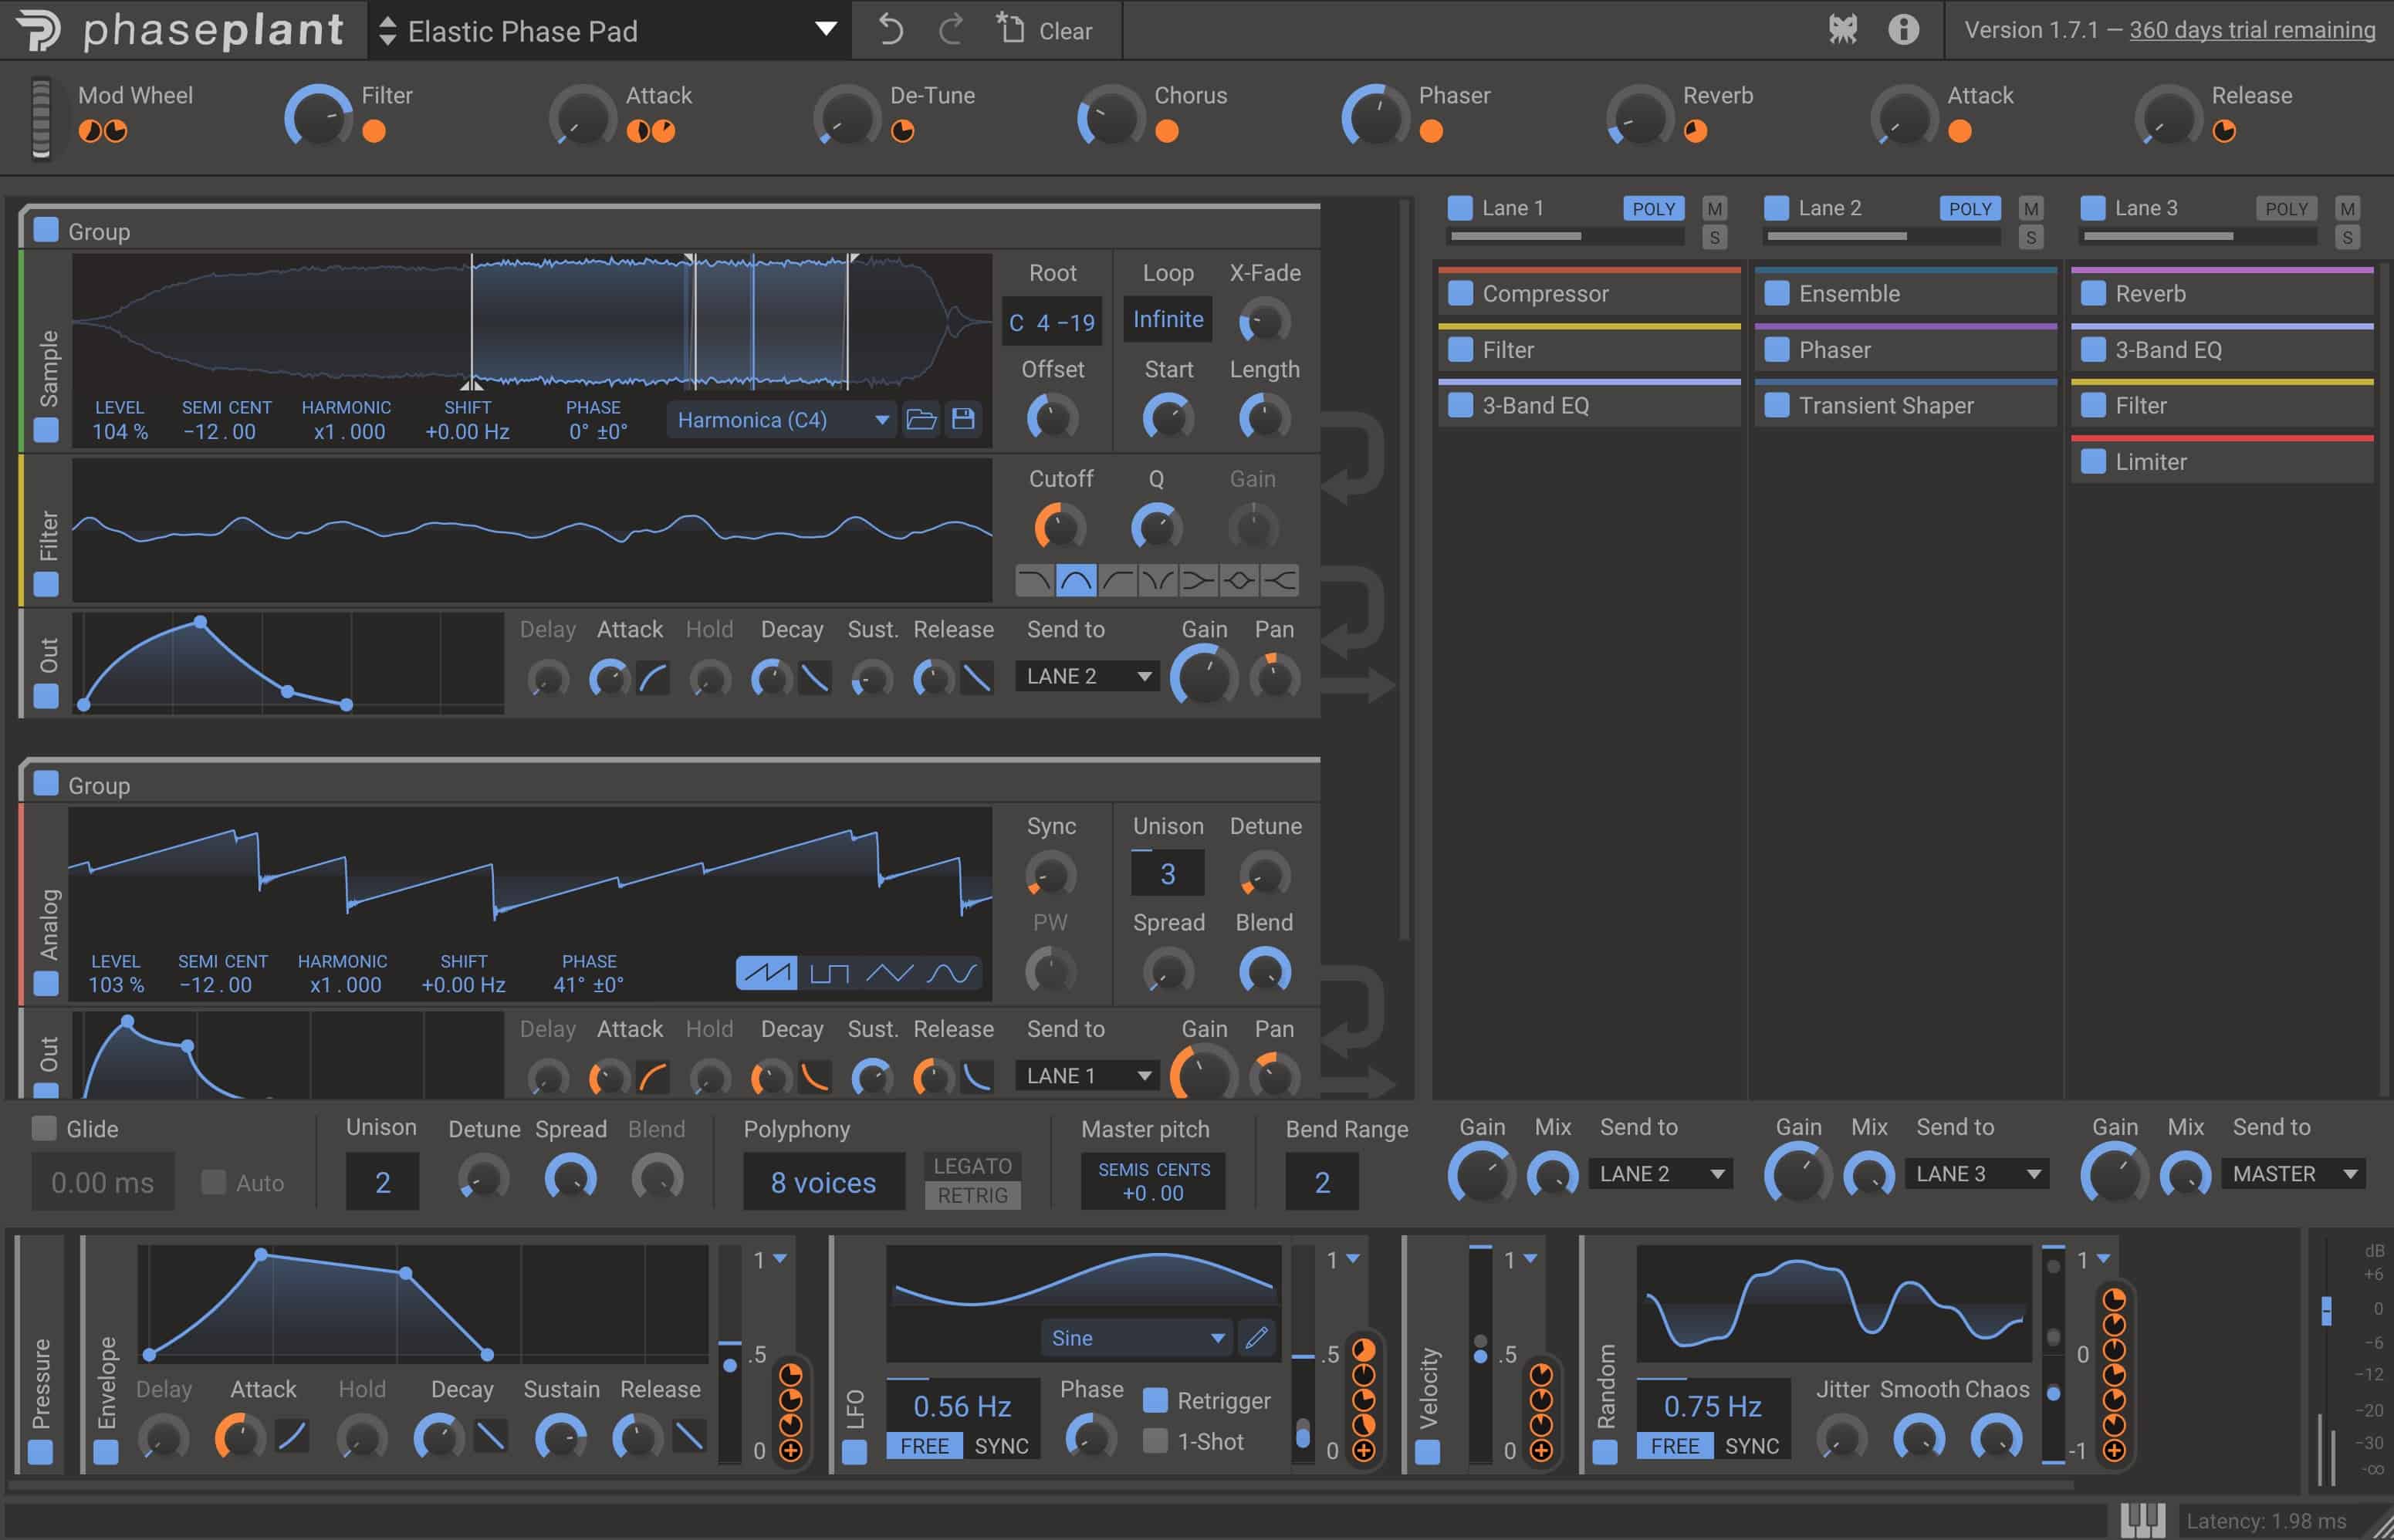Disable the Reverb effect in Lane 3
The image size is (2394, 1540).
(2093, 293)
